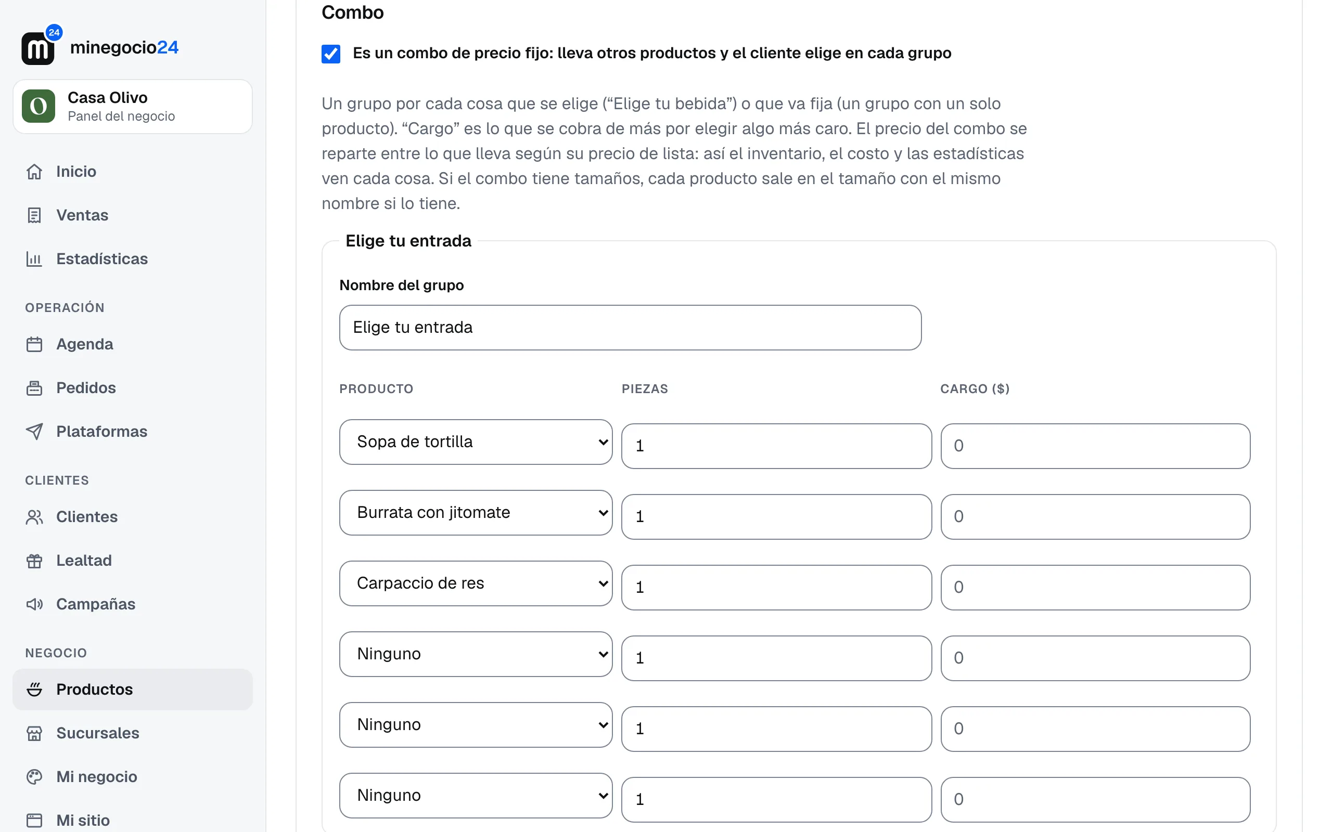
Task: Uncheck the fixed-price combo checkbox
Action: tap(331, 54)
